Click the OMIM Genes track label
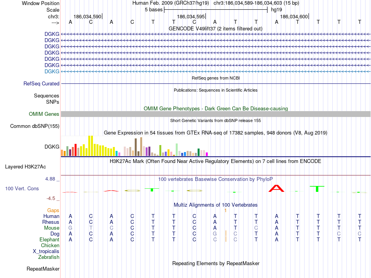The image size is (371, 278). [x=44, y=114]
